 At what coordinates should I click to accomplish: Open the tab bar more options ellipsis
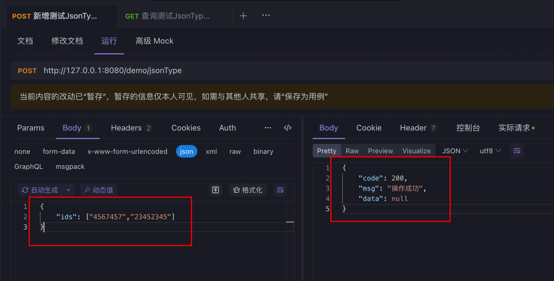coord(266,15)
